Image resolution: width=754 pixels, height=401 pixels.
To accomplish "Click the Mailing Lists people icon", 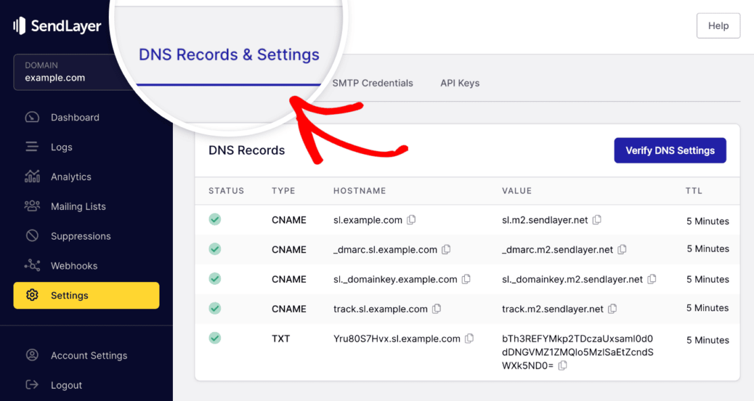I will [32, 206].
